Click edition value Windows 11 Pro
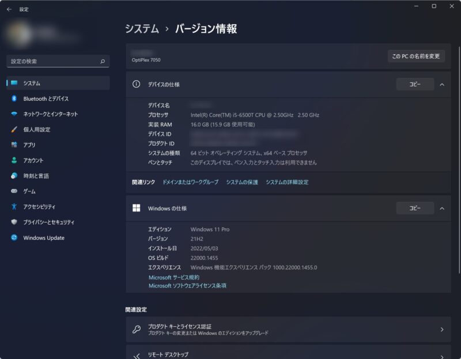Viewport: 461px width, 359px height. 210,229
